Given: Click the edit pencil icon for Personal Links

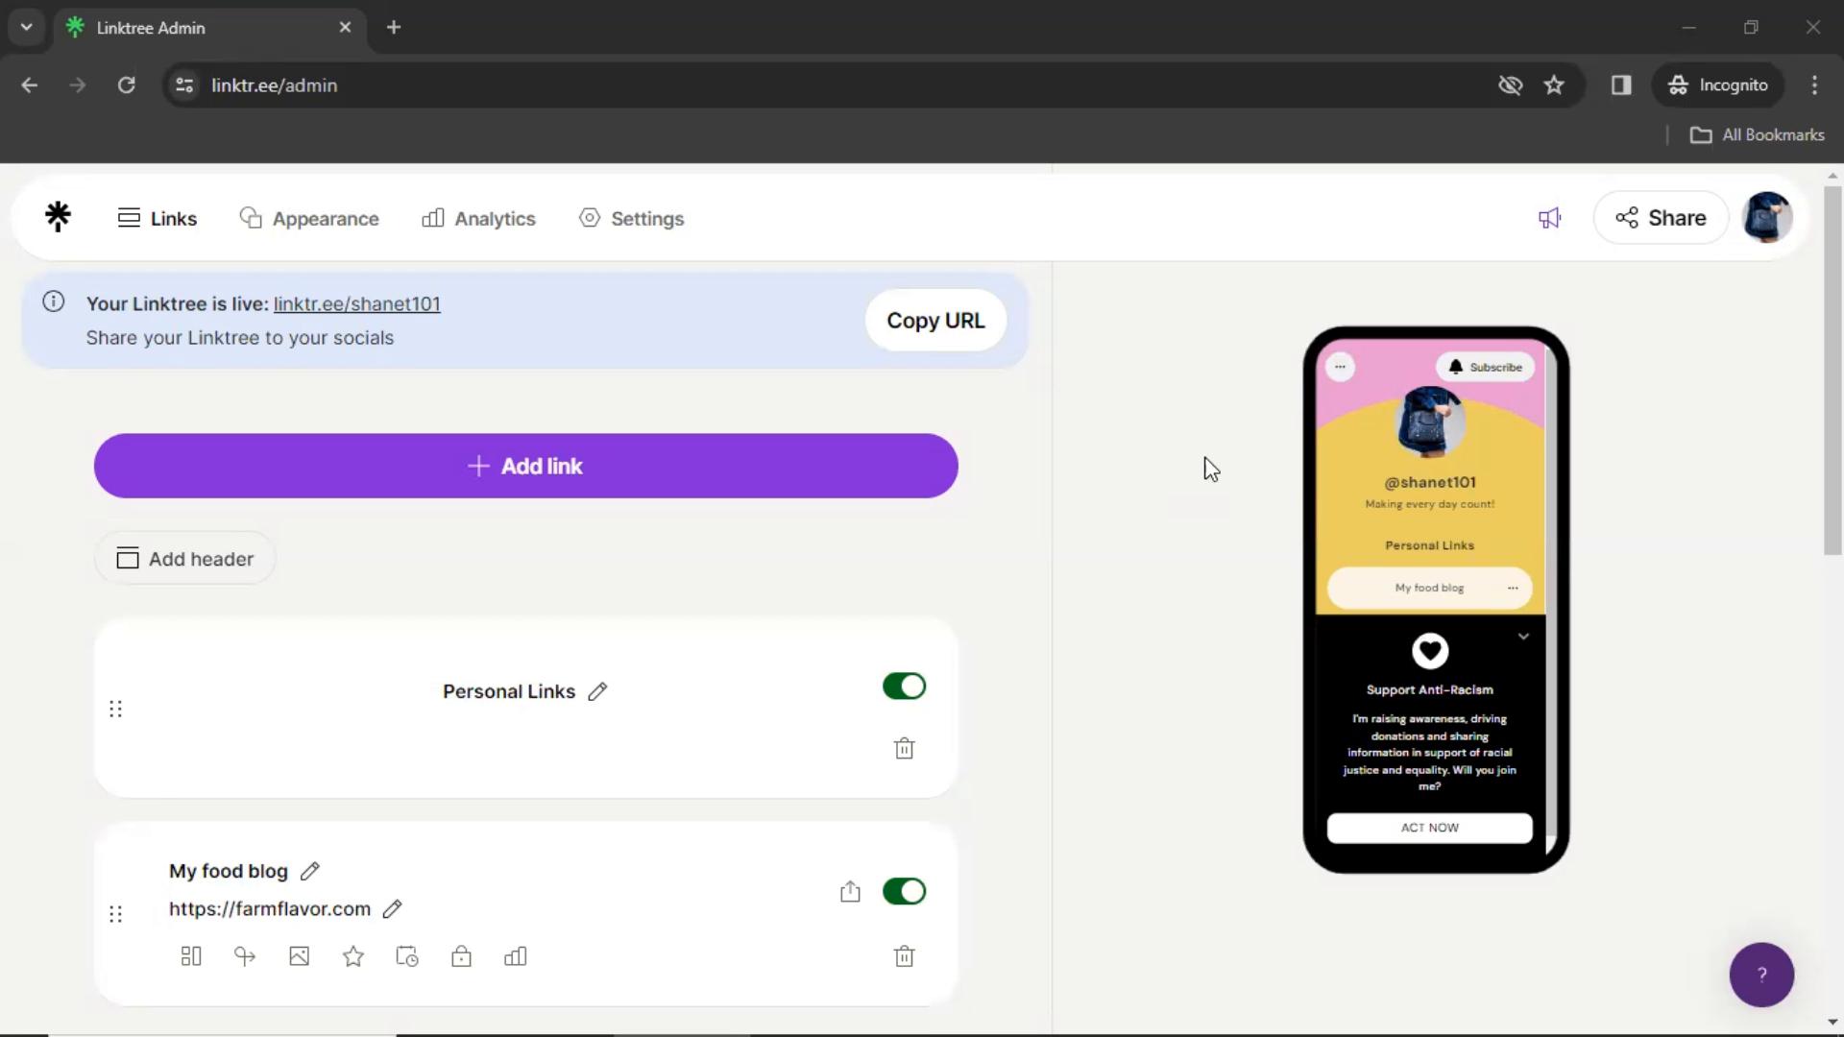Looking at the screenshot, I should [597, 691].
